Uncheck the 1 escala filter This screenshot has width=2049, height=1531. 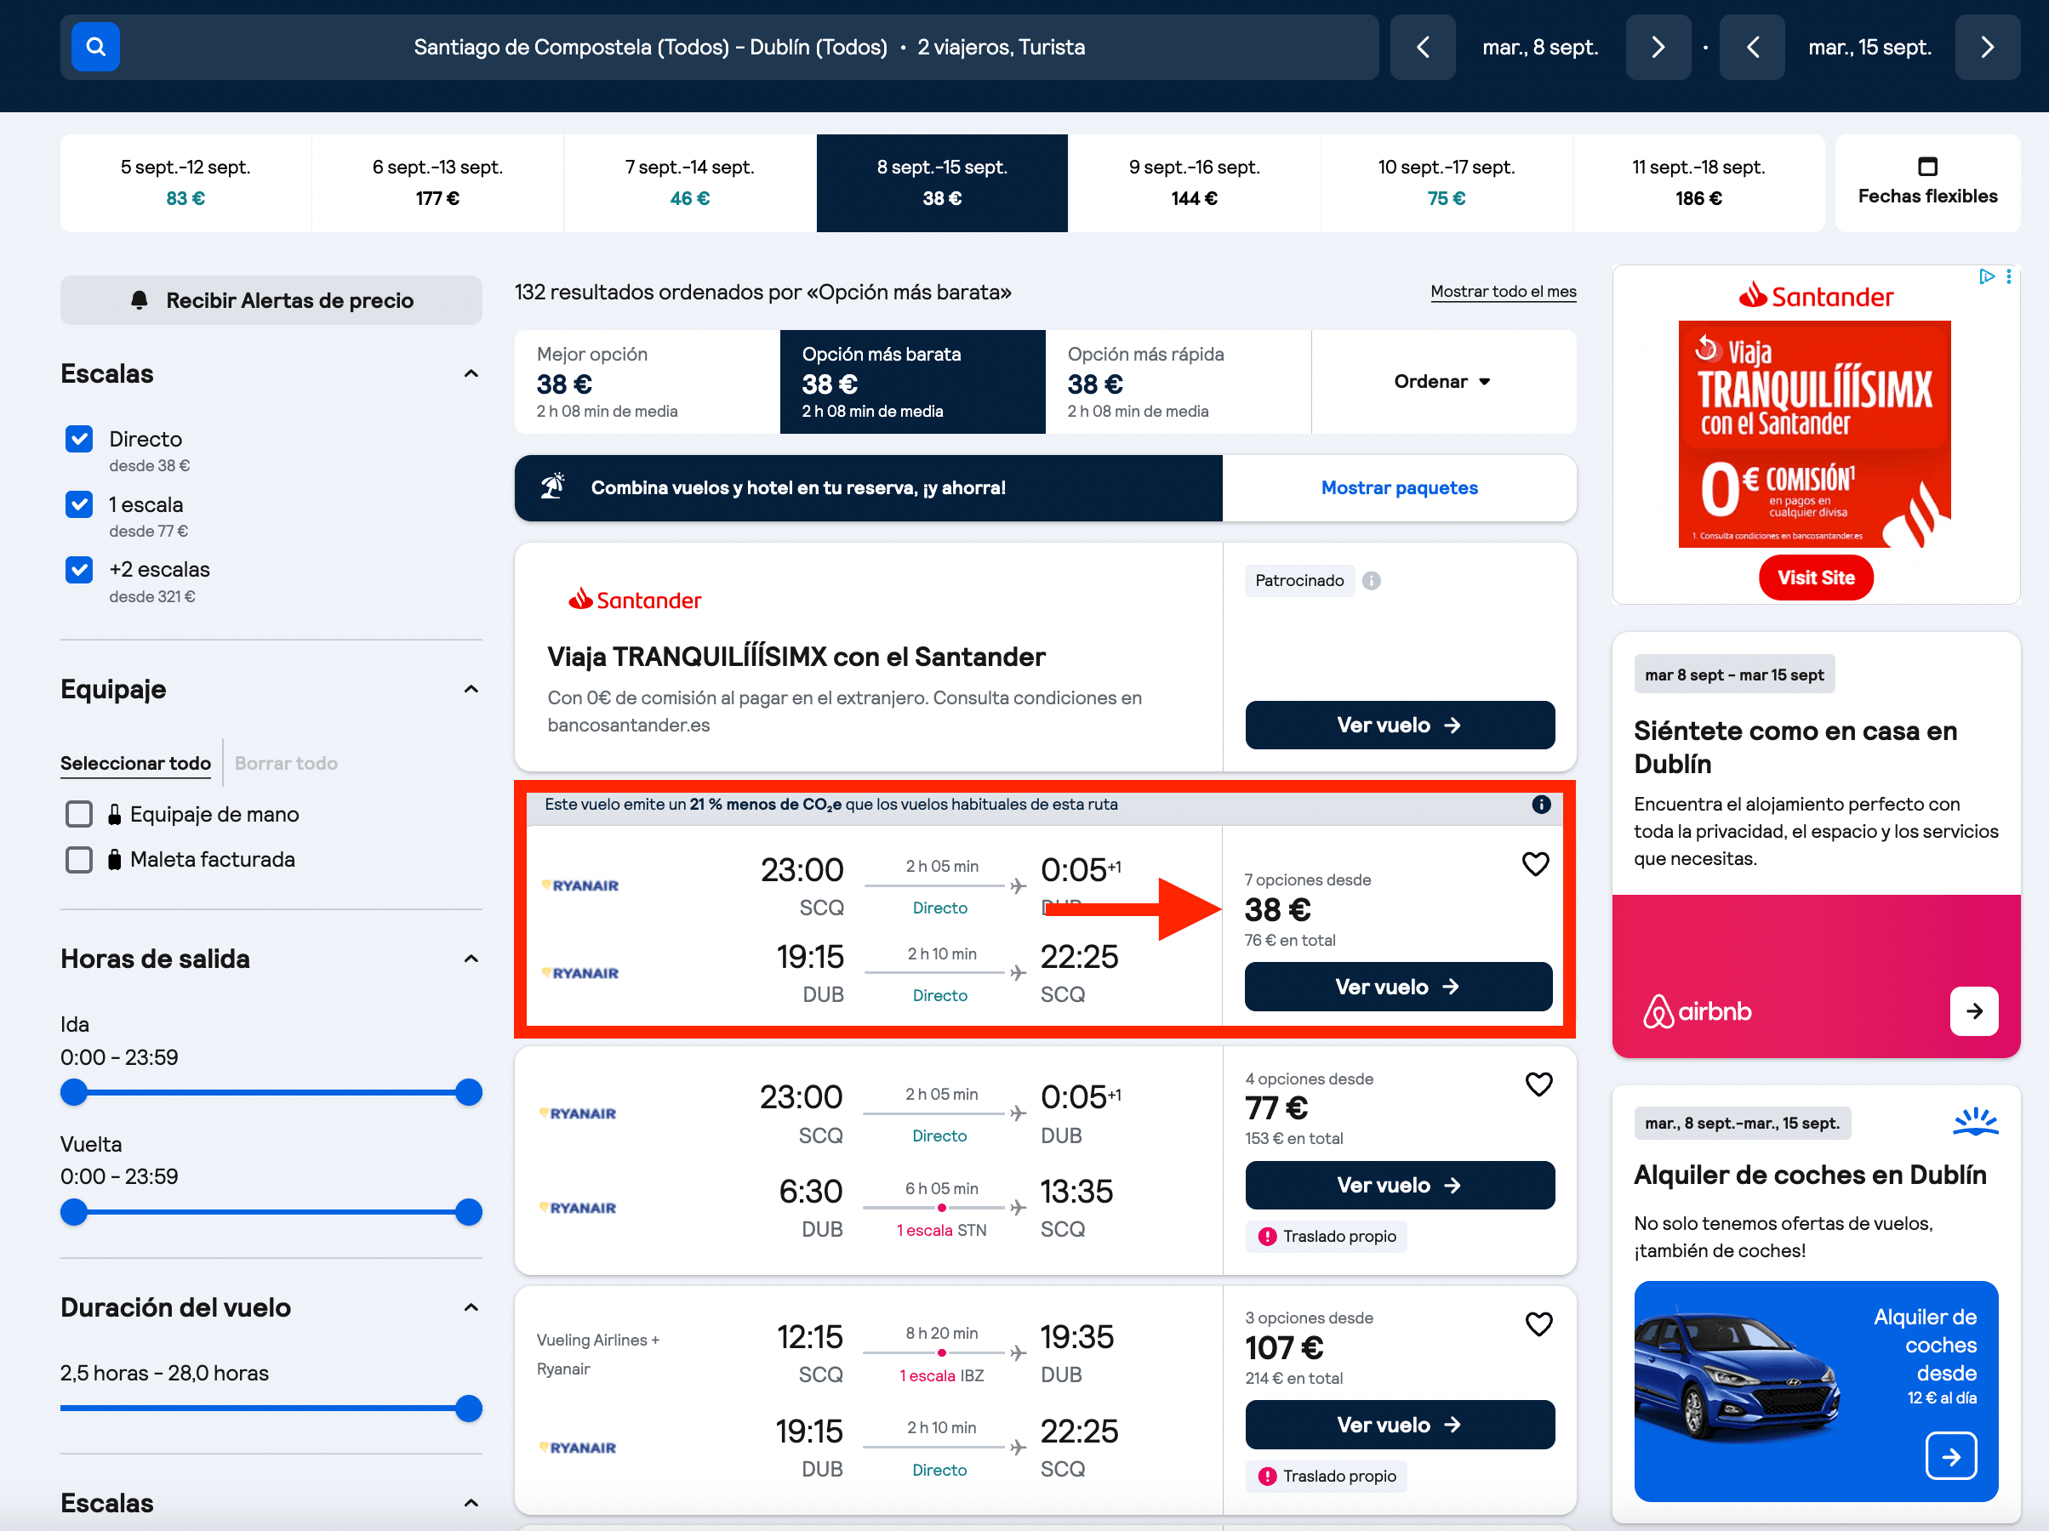point(80,504)
